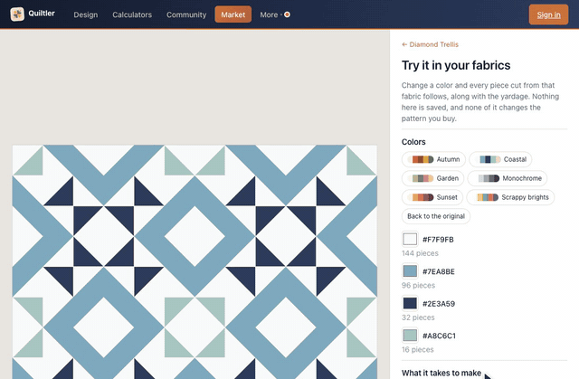Screen dimensions: 579x379
Task: Apply the Autumn color palette
Action: [433, 159]
